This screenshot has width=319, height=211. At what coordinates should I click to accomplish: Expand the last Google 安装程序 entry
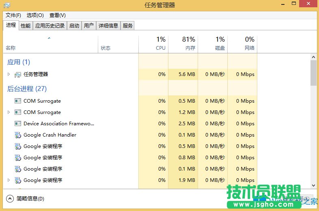coord(9,180)
